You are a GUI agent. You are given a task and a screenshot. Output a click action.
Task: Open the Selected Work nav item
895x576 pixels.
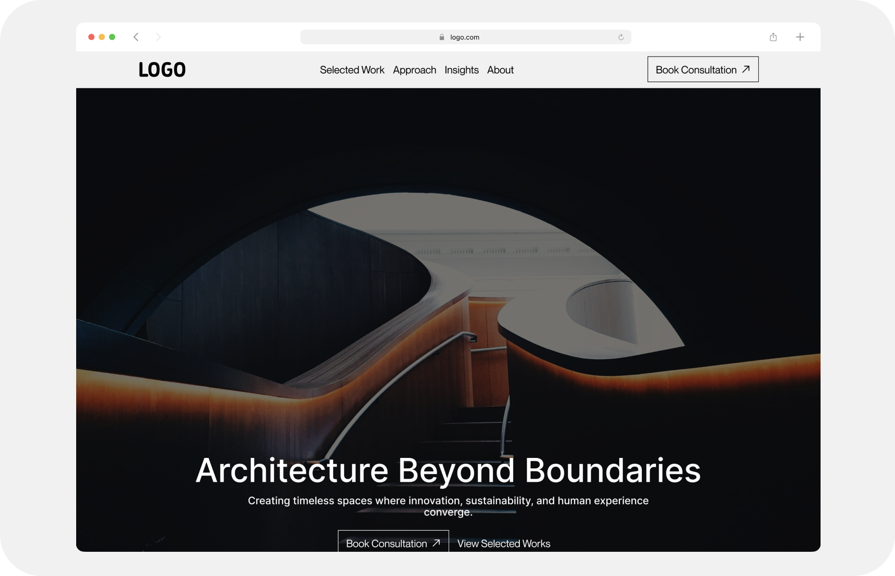point(352,70)
